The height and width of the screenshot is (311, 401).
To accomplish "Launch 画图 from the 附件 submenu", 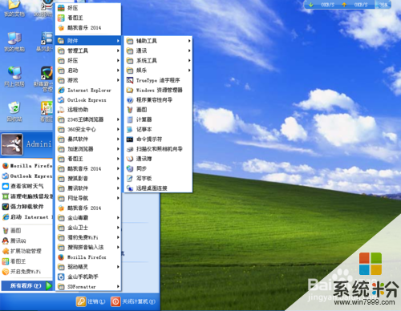I will [x=158, y=110].
